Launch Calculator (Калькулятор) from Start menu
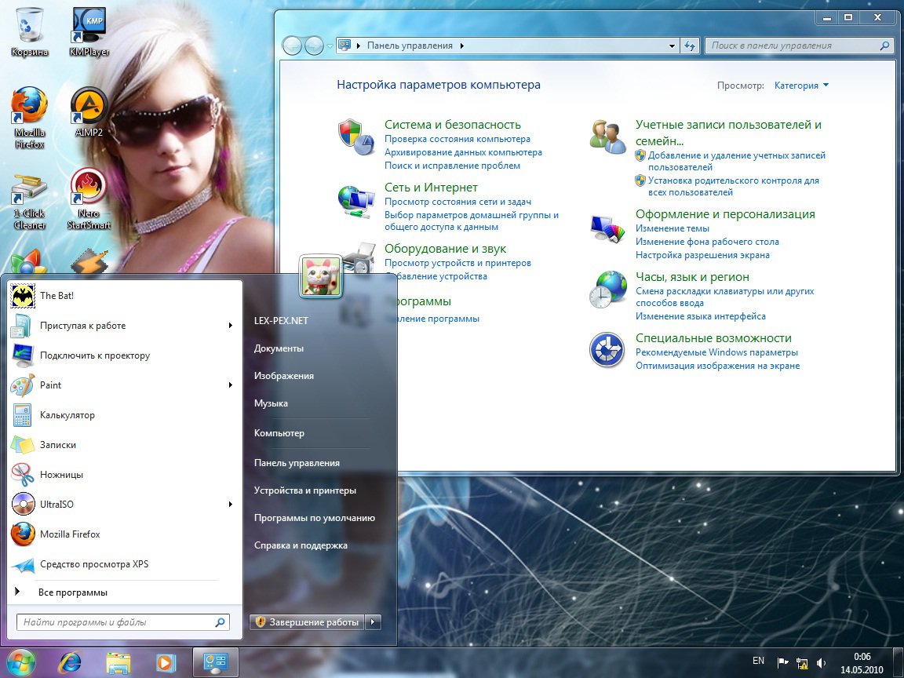The image size is (904, 678). point(67,415)
